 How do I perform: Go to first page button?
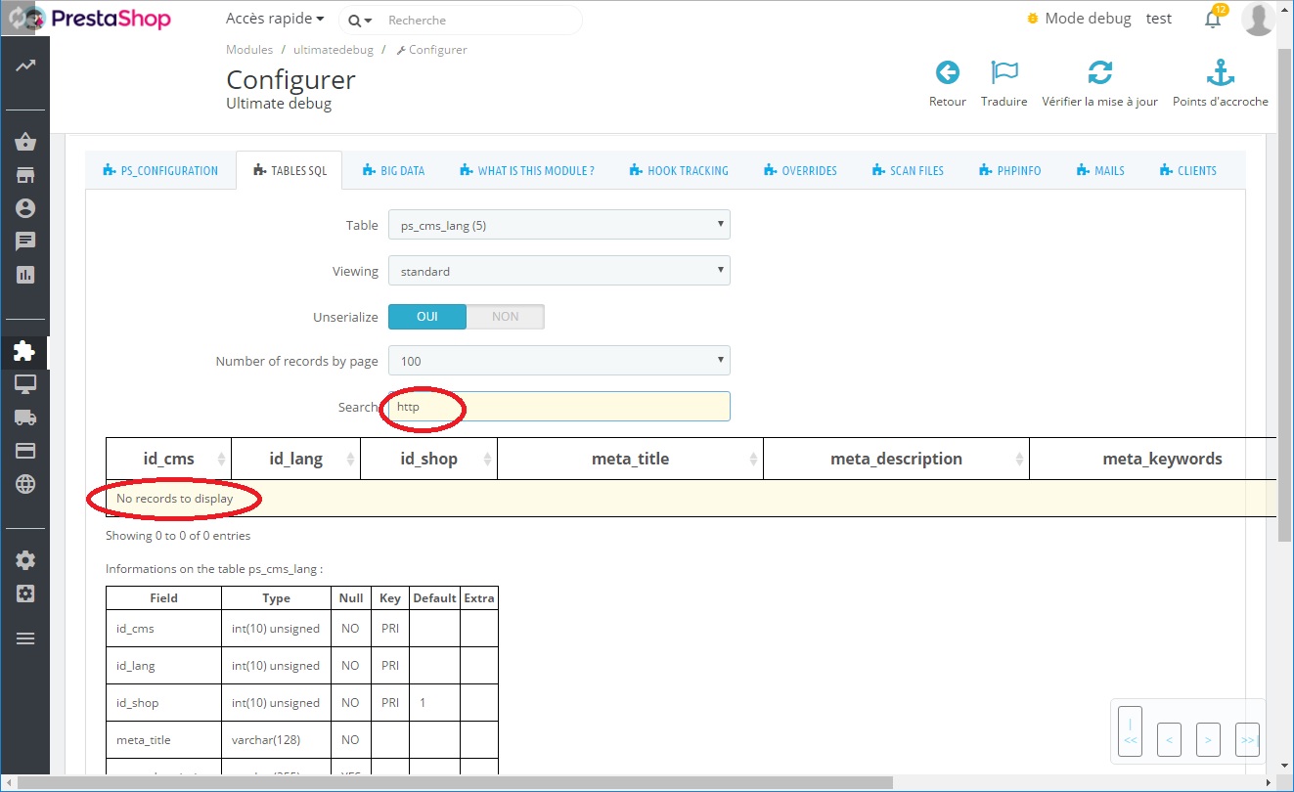coord(1130,731)
